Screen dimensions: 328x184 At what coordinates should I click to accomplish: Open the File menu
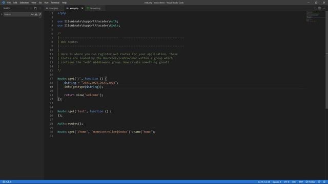[x=9, y=3]
